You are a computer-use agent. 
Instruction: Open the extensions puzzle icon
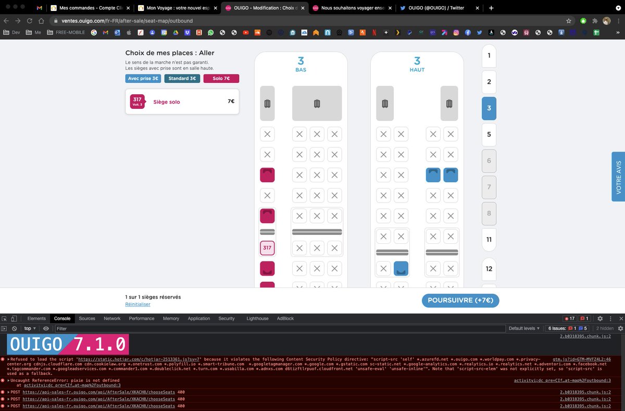pyautogui.click(x=595, y=21)
